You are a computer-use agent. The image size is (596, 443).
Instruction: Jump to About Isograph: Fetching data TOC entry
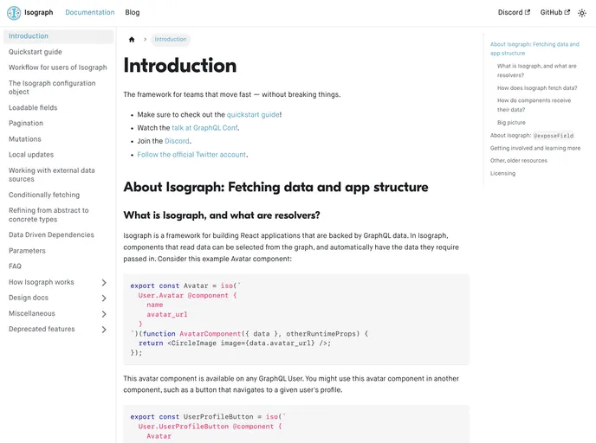[x=534, y=49]
